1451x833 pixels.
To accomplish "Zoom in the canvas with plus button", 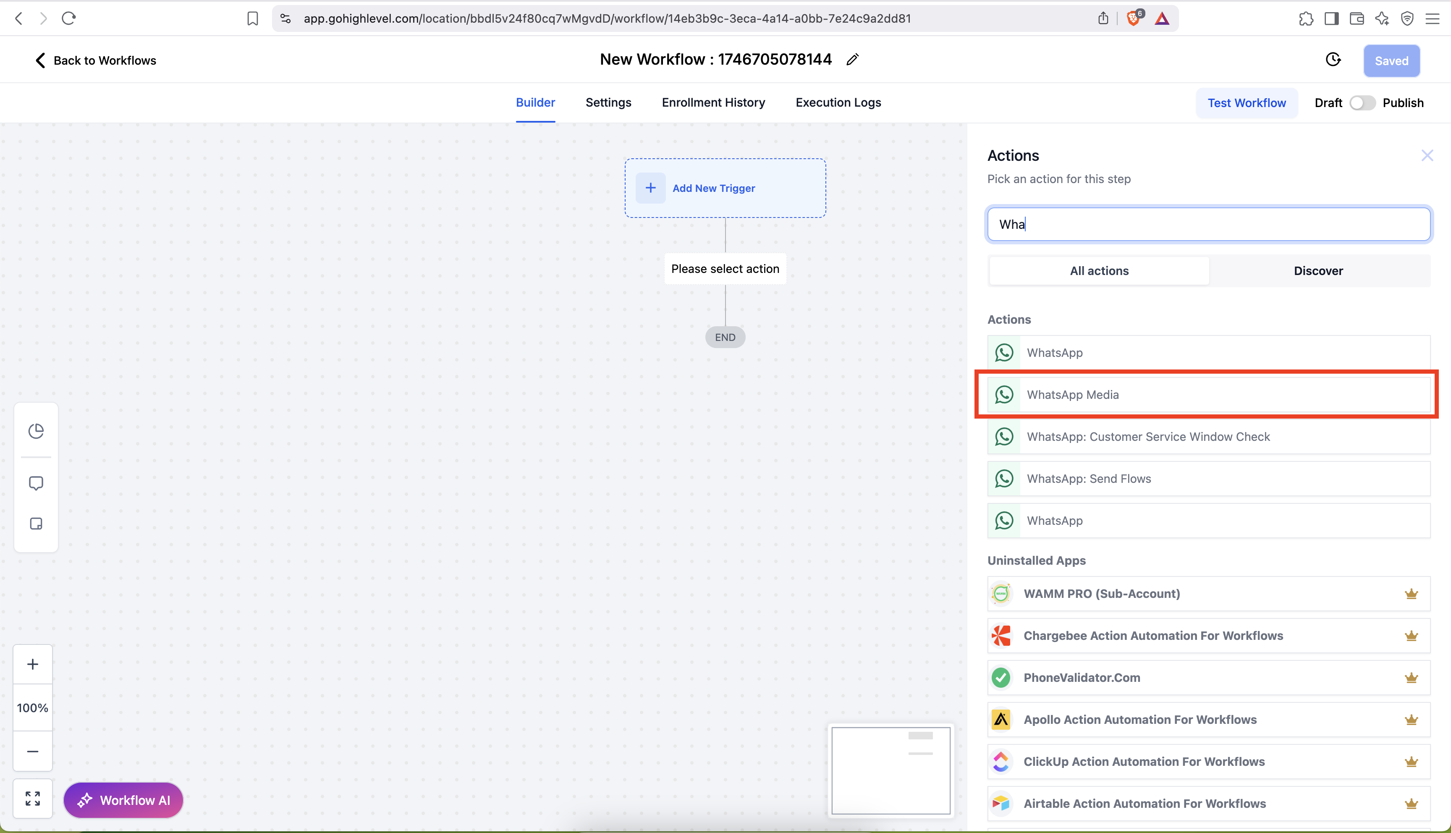I will [33, 664].
